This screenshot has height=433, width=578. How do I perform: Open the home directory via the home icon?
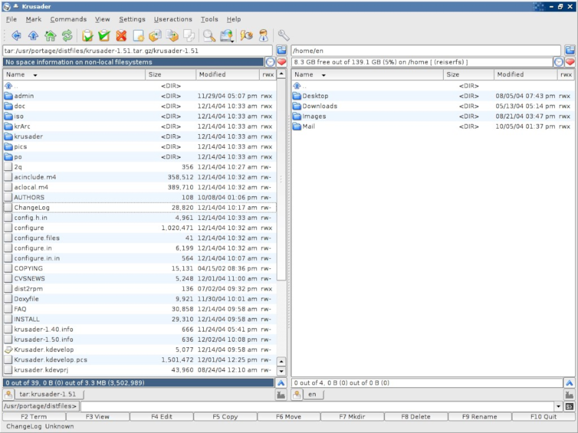50,36
